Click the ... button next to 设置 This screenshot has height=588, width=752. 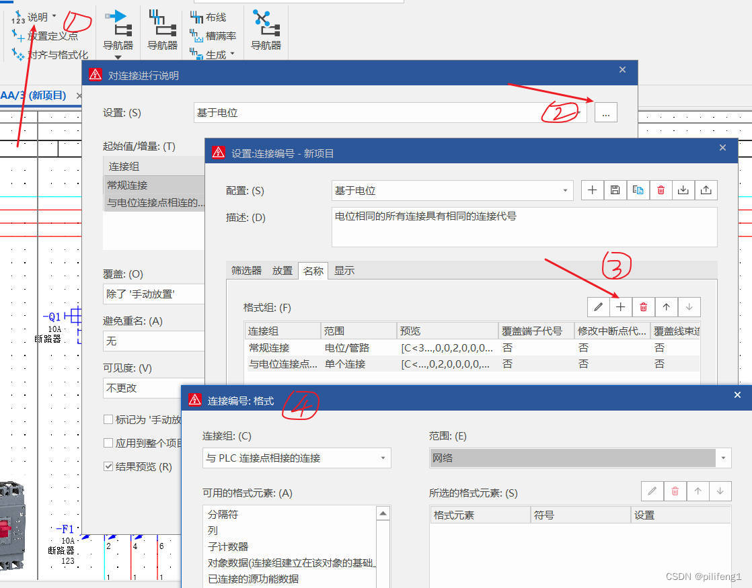tap(605, 113)
